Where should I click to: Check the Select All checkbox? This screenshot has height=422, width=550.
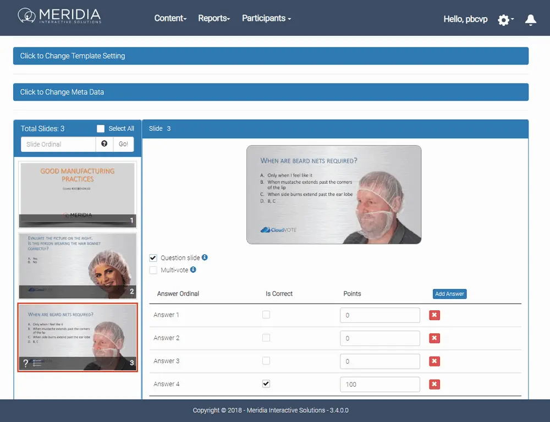[x=101, y=129]
